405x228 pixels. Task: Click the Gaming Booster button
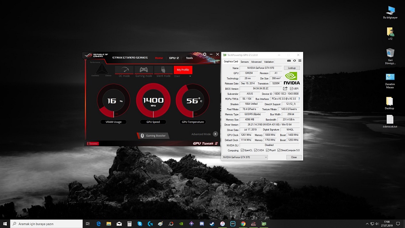[x=153, y=136]
